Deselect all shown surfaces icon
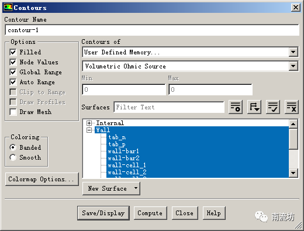The width and height of the screenshot is (304, 231). click(x=292, y=107)
